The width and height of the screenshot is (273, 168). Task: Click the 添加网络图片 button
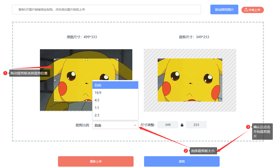(224, 10)
